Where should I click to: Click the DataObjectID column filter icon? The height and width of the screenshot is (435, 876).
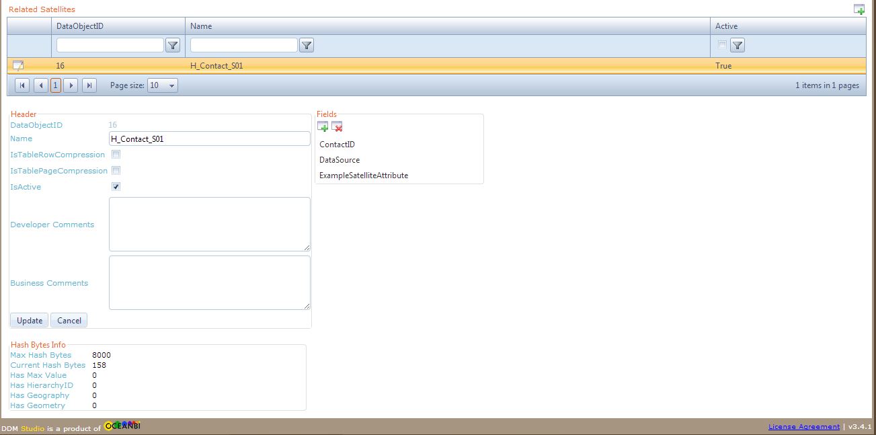click(173, 45)
